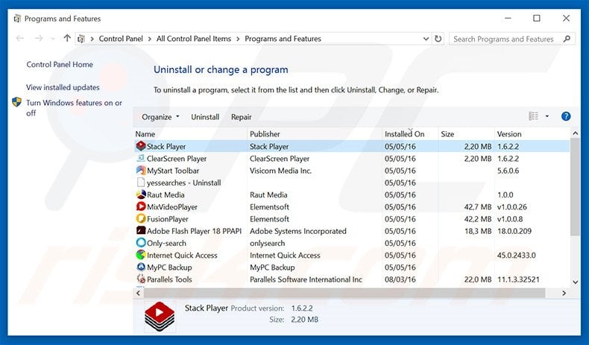Click the Adobe Flash Player icon
The image size is (589, 345).
141,230
